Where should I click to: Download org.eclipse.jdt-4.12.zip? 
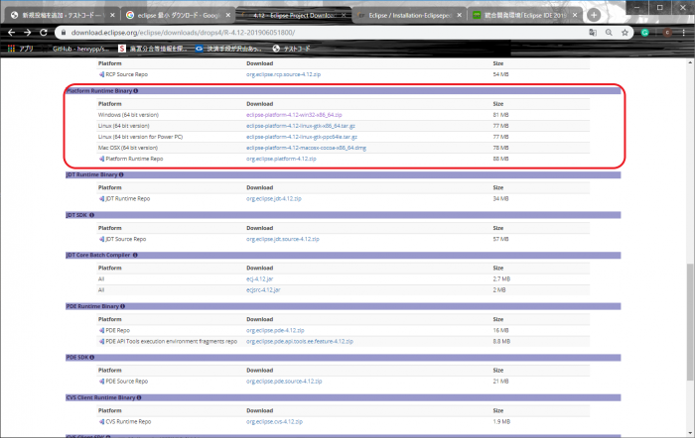[274, 199]
